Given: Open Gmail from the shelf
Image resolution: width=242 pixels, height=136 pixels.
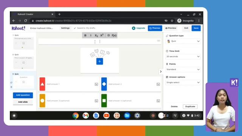Looking at the screenshot, I should click(86, 116).
